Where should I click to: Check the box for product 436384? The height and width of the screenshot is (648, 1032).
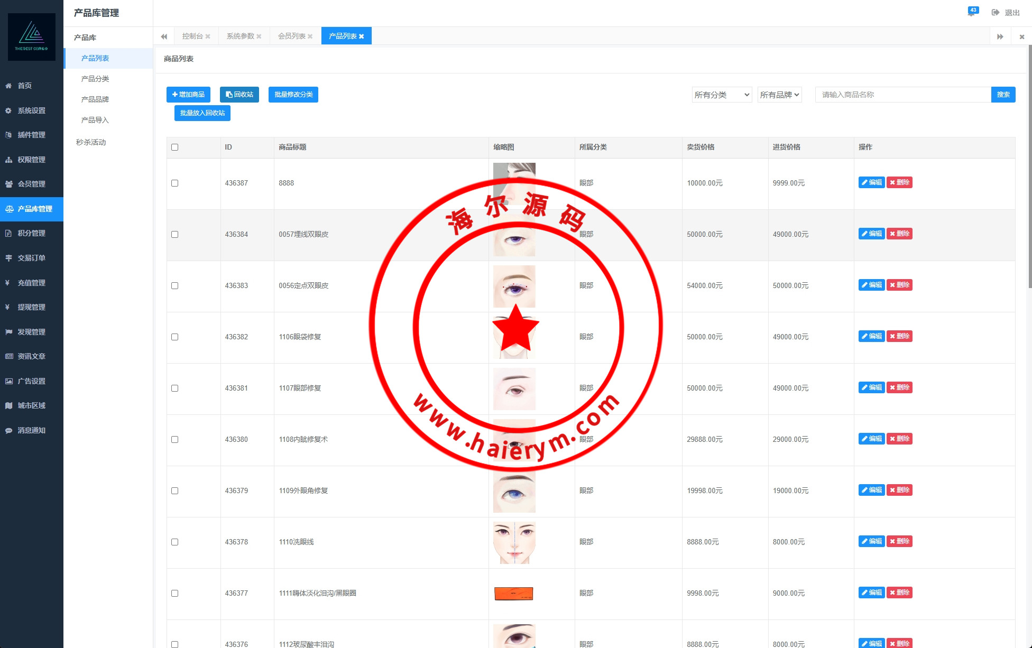pos(175,235)
